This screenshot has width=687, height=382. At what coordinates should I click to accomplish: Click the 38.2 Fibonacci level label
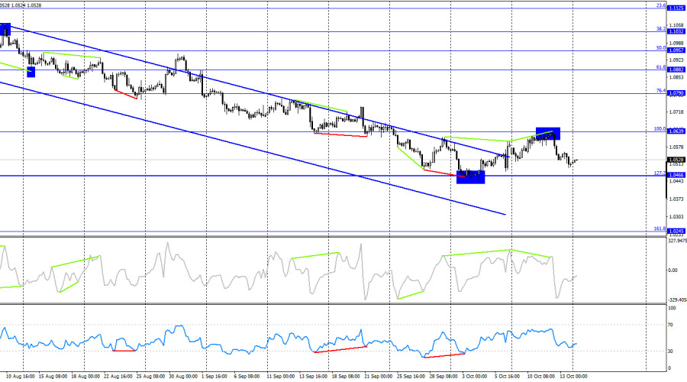point(661,29)
